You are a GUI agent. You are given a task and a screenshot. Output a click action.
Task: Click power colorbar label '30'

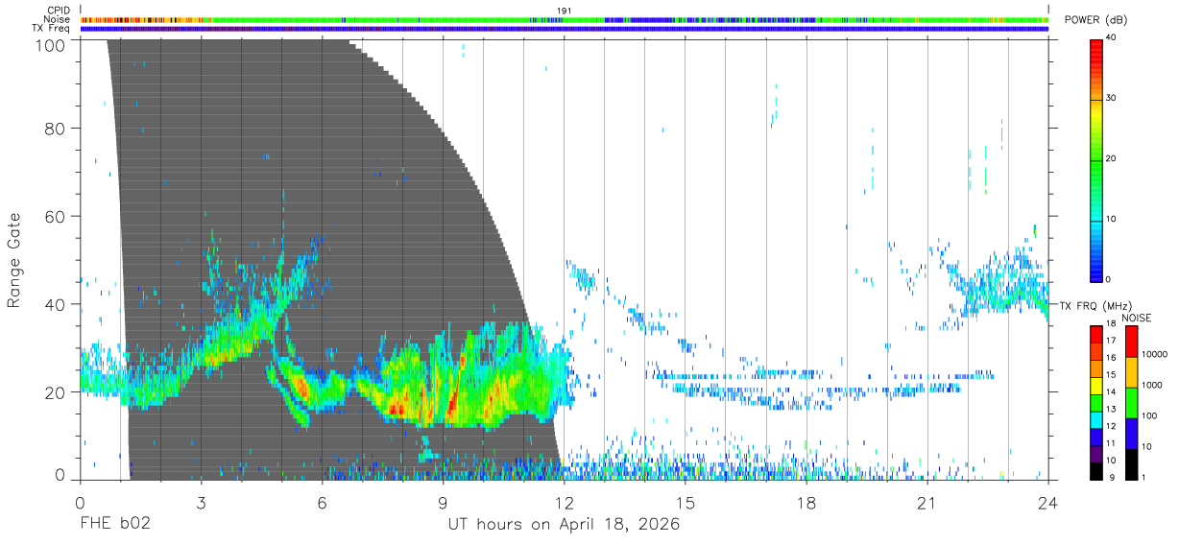click(1112, 99)
